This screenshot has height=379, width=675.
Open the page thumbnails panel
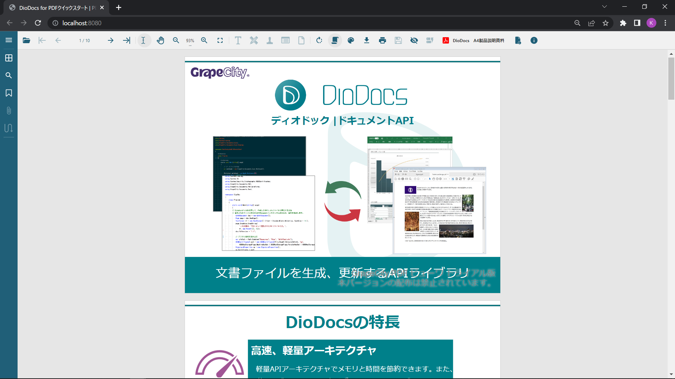9,58
